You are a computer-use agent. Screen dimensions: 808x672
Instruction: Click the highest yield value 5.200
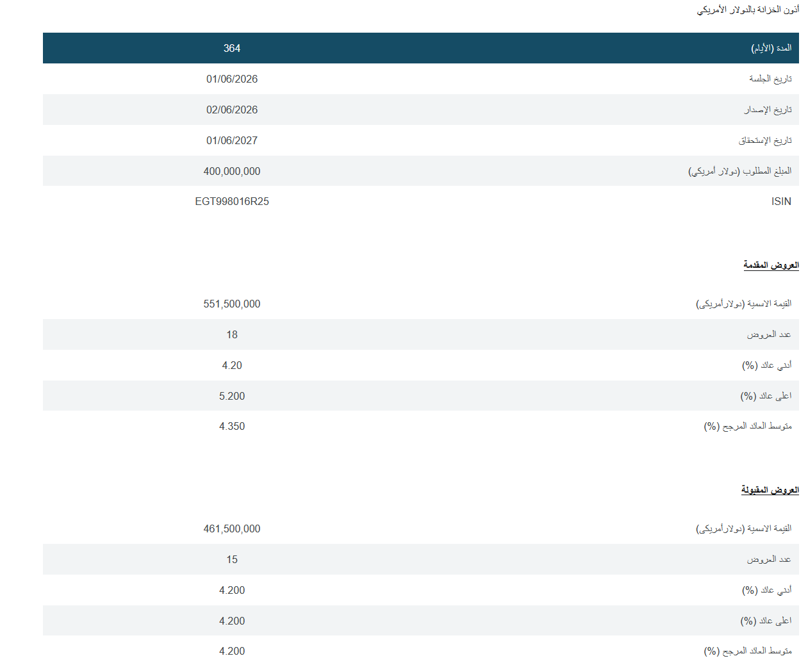(232, 396)
